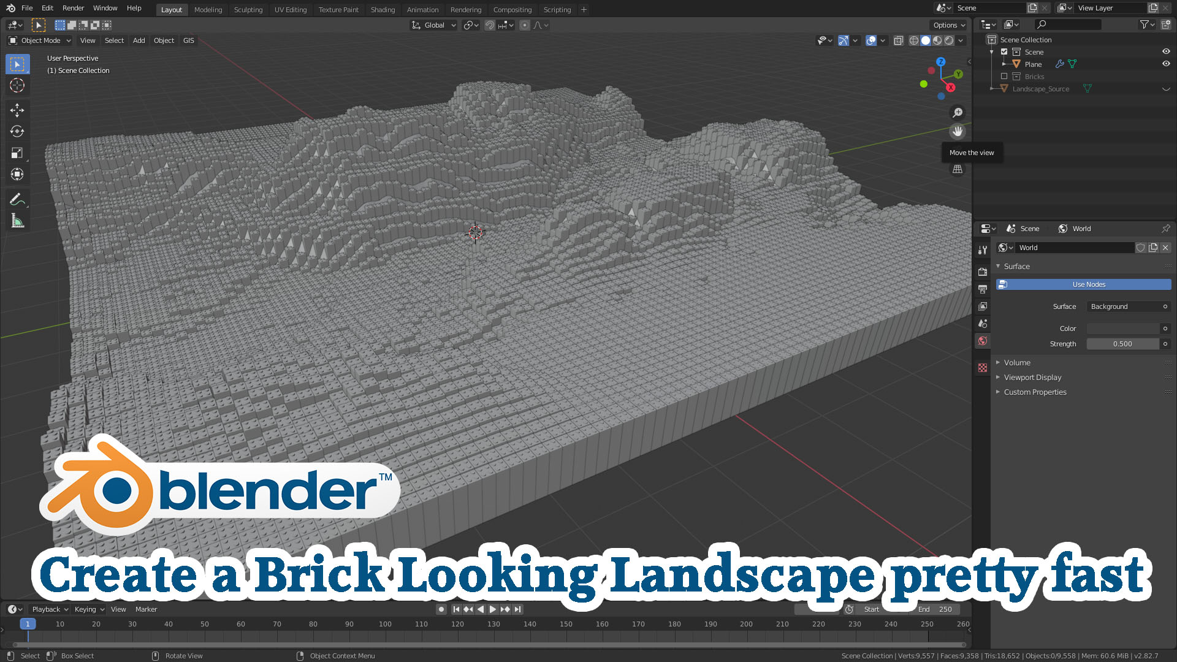The width and height of the screenshot is (1177, 662).
Task: Switch to rendered viewport shading
Action: [x=949, y=40]
